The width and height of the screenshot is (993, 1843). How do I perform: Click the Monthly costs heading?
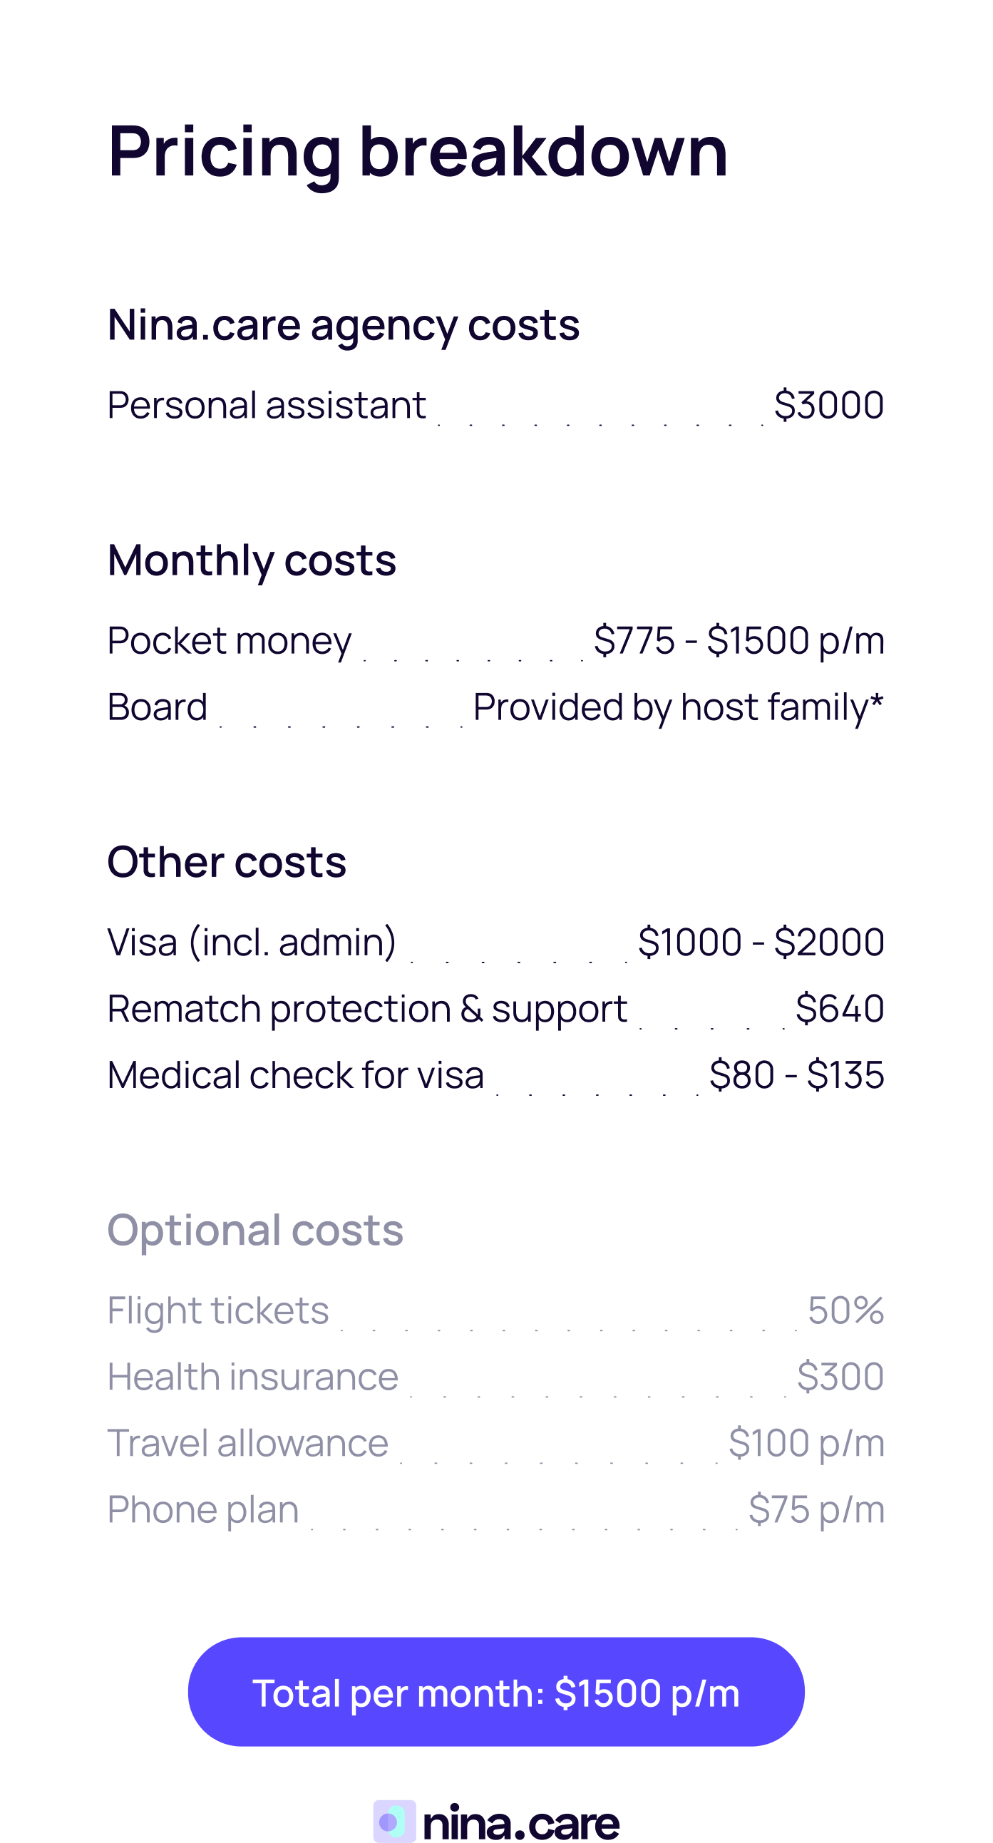pyautogui.click(x=252, y=560)
